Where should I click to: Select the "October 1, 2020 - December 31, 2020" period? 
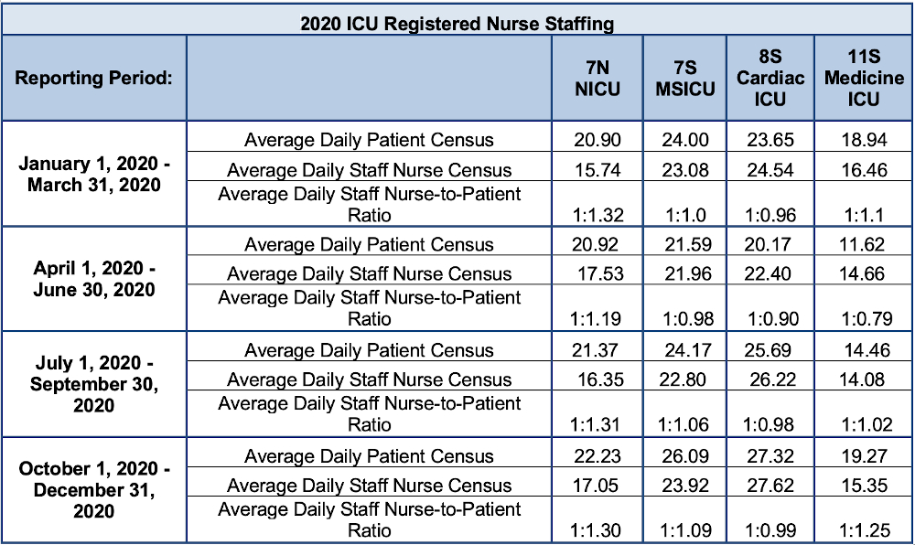click(x=93, y=489)
